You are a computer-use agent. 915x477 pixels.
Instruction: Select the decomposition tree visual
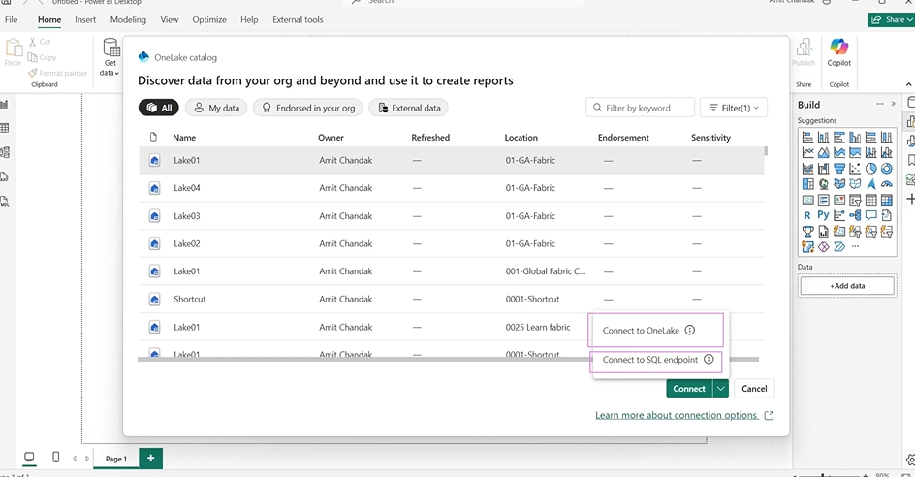(855, 215)
